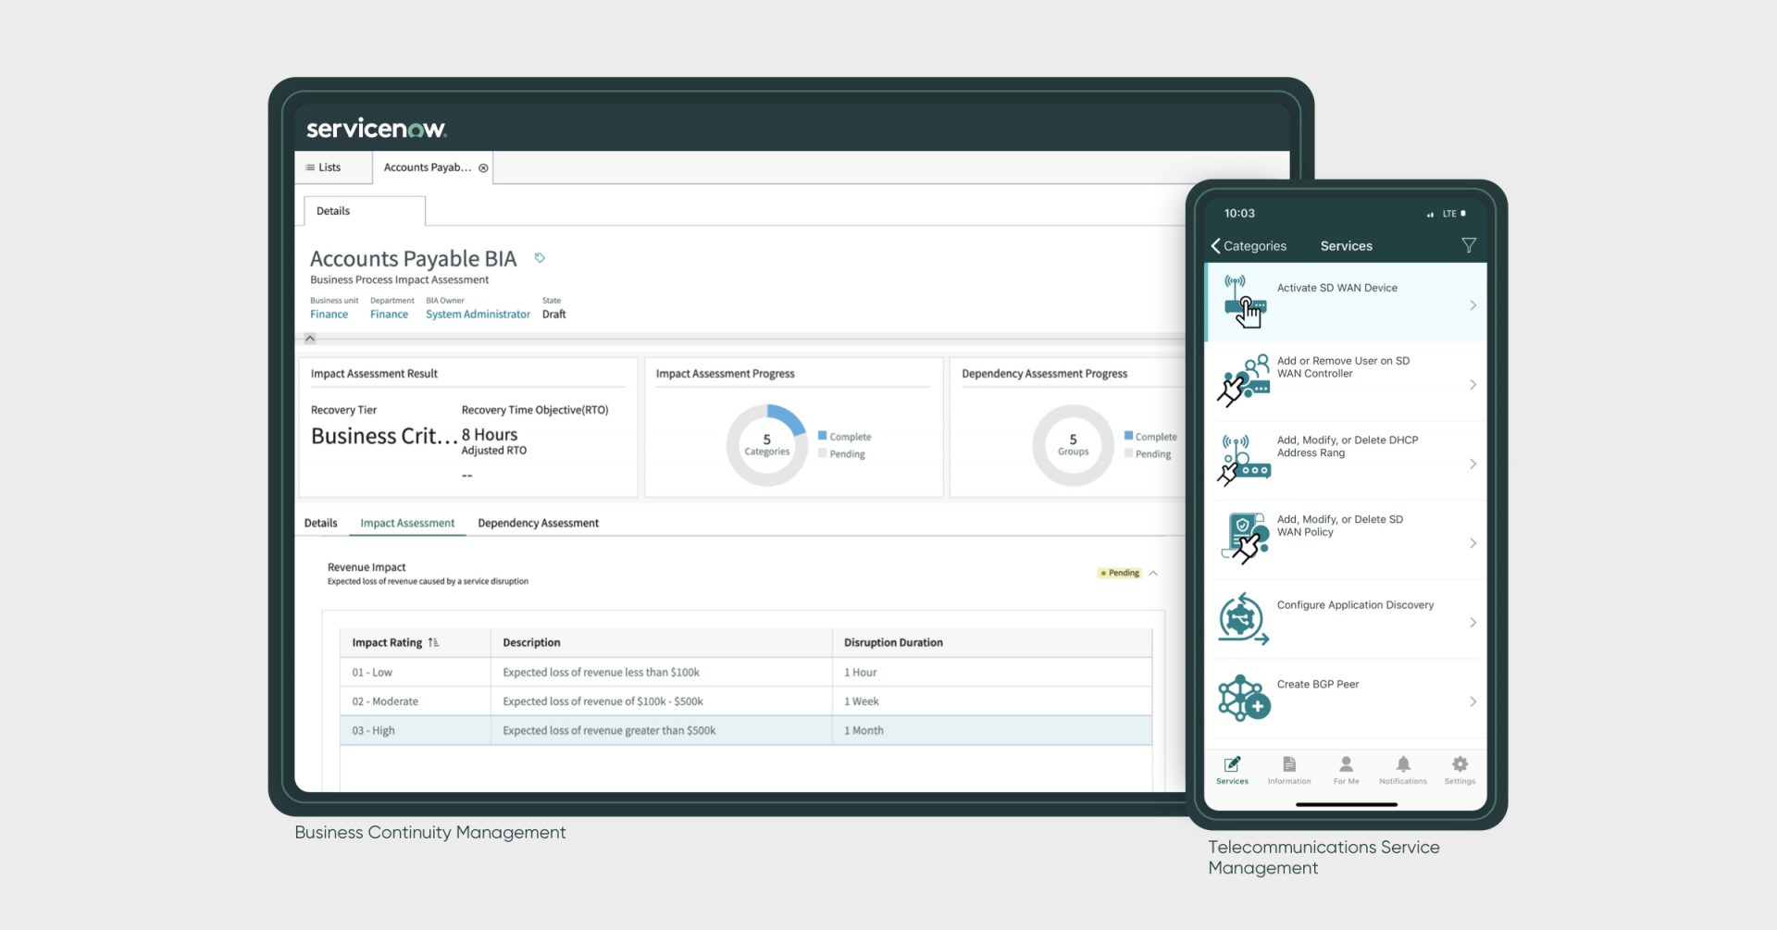This screenshot has width=1777, height=930.
Task: Collapse the header section caret
Action: 310,339
